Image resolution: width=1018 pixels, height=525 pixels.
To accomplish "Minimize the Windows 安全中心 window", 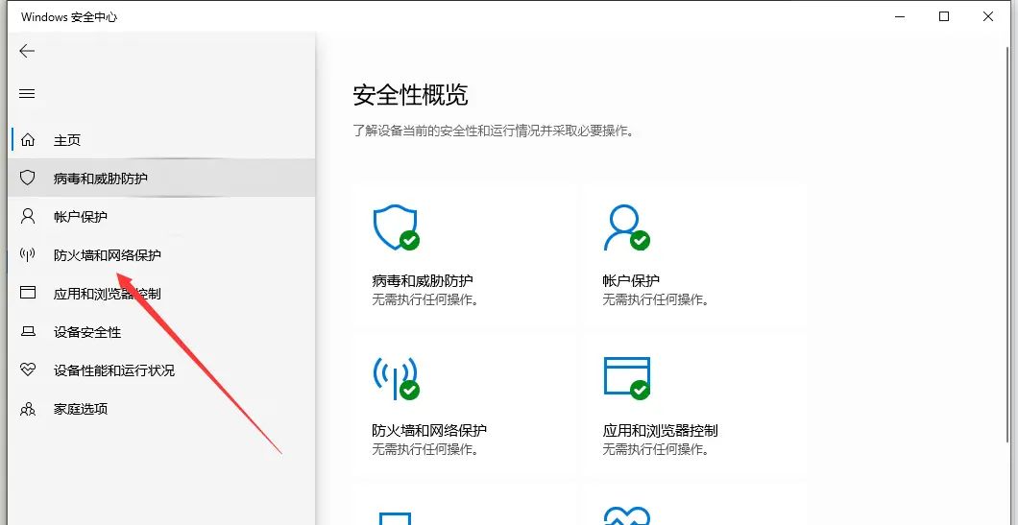I will [900, 17].
